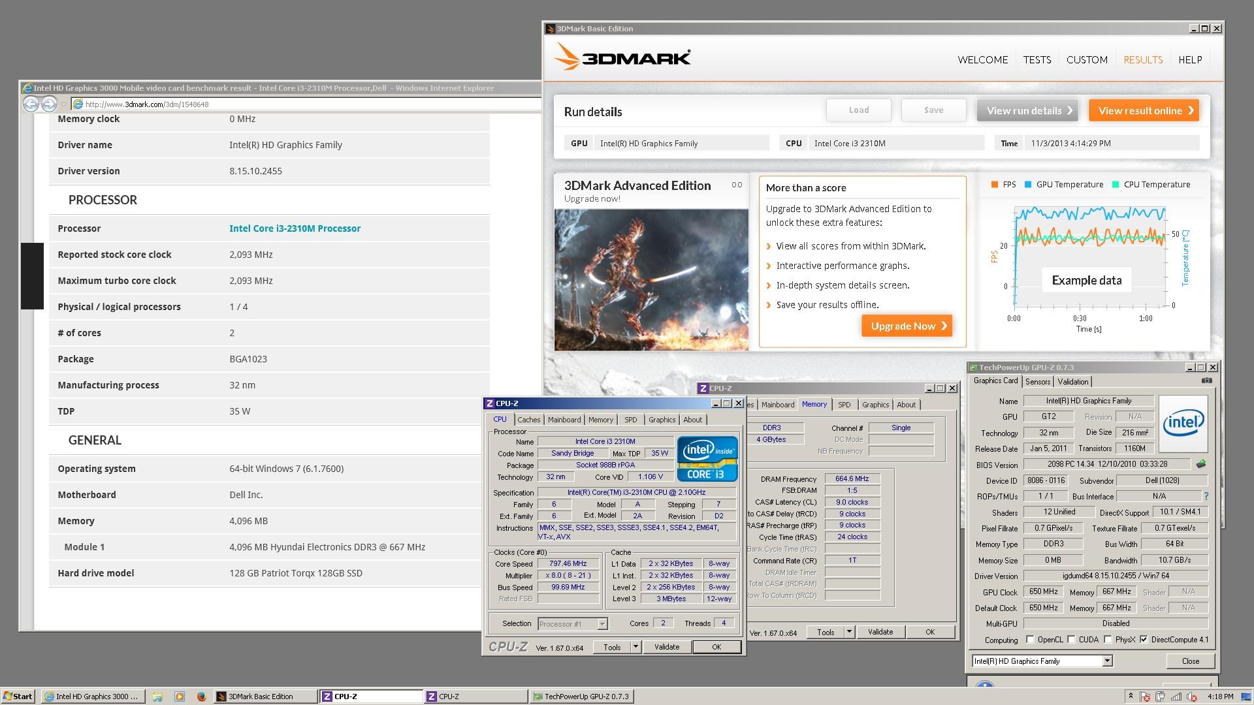Screen dimensions: 1254x705
Task: Open the Tools dropdown arrow in front CPU-Z
Action: point(635,647)
